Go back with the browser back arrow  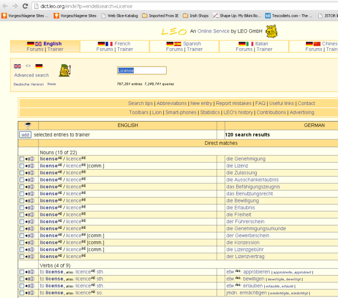(x=5, y=6)
